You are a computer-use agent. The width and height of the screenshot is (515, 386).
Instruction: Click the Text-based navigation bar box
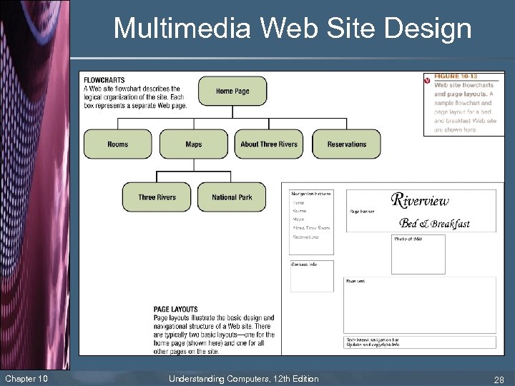(420, 342)
